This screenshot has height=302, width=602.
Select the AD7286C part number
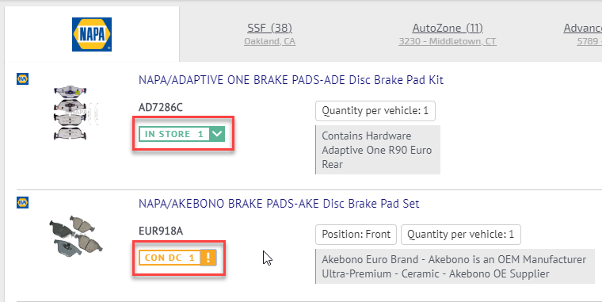coord(161,107)
